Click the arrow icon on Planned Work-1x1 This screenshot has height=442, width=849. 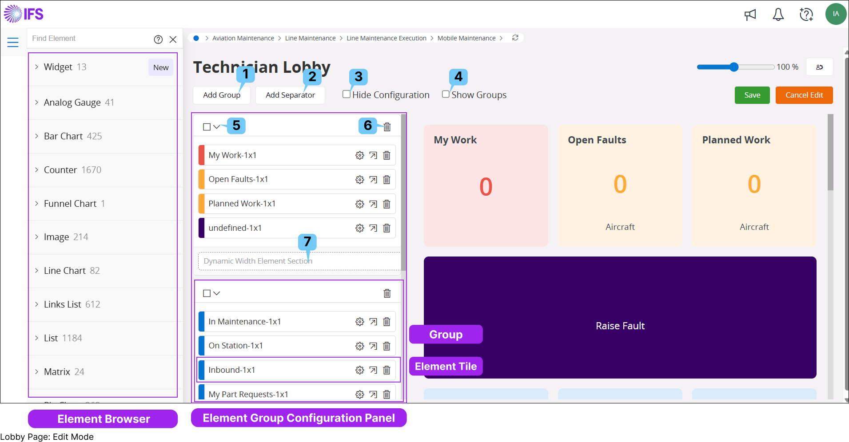pos(373,204)
